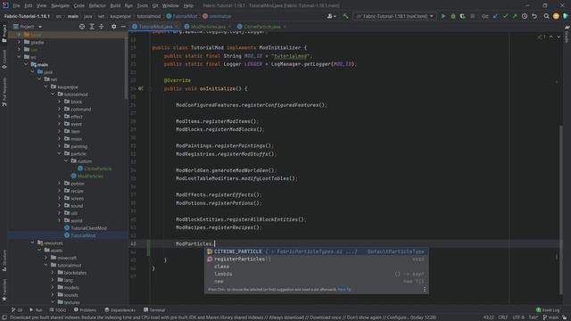Image resolution: width=571 pixels, height=321 pixels.
Task: Click the Stop process square icon
Action: 472,16
